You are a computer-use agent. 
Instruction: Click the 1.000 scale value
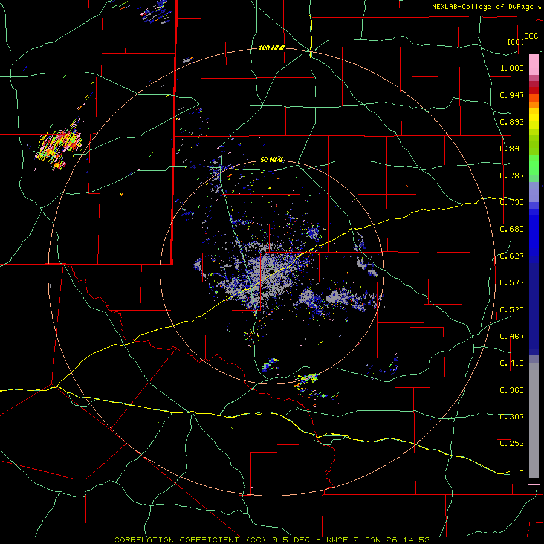pos(512,68)
